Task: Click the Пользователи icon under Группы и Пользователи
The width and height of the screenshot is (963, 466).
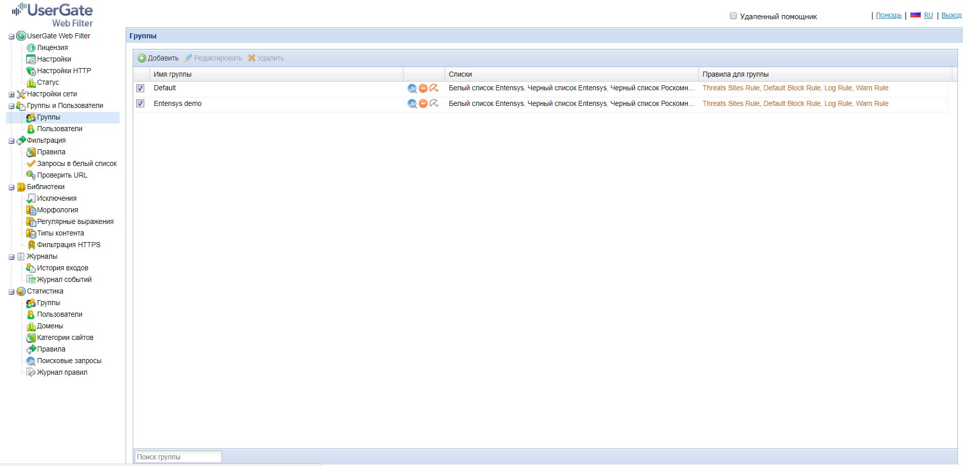Action: [31, 129]
